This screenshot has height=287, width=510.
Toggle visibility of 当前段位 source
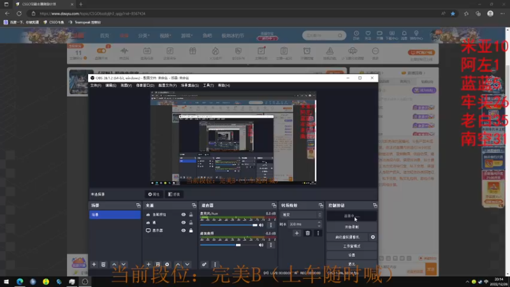click(x=184, y=215)
